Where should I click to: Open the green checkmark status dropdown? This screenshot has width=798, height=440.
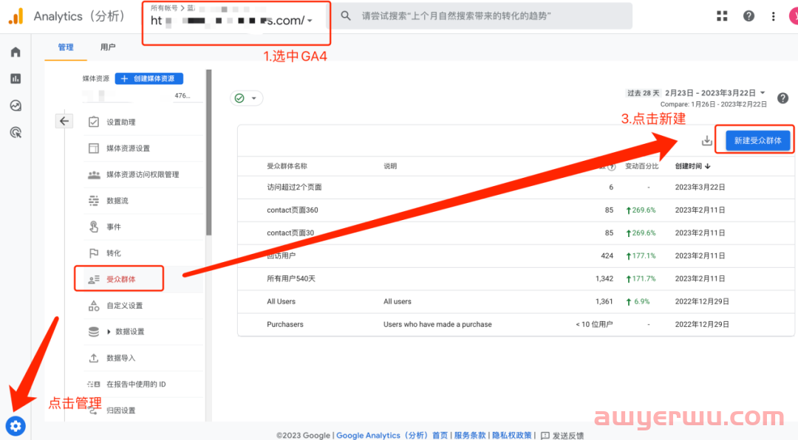click(x=247, y=98)
